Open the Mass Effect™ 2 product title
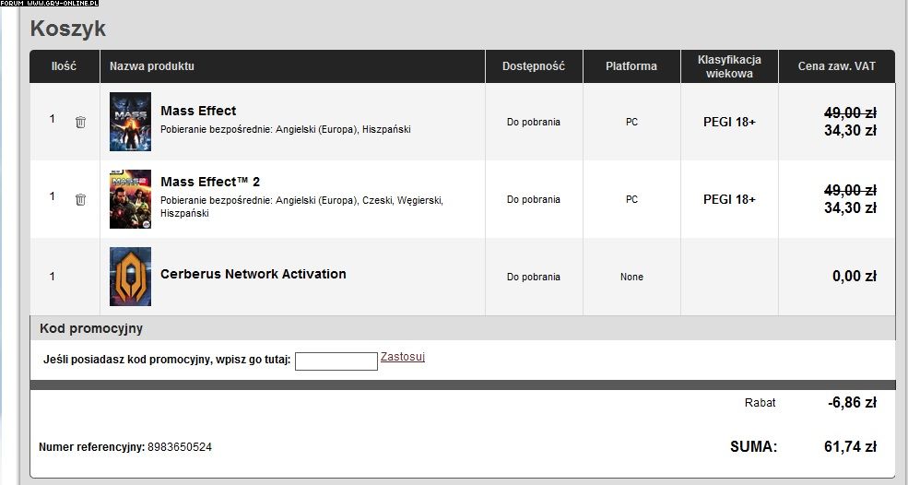 210,182
